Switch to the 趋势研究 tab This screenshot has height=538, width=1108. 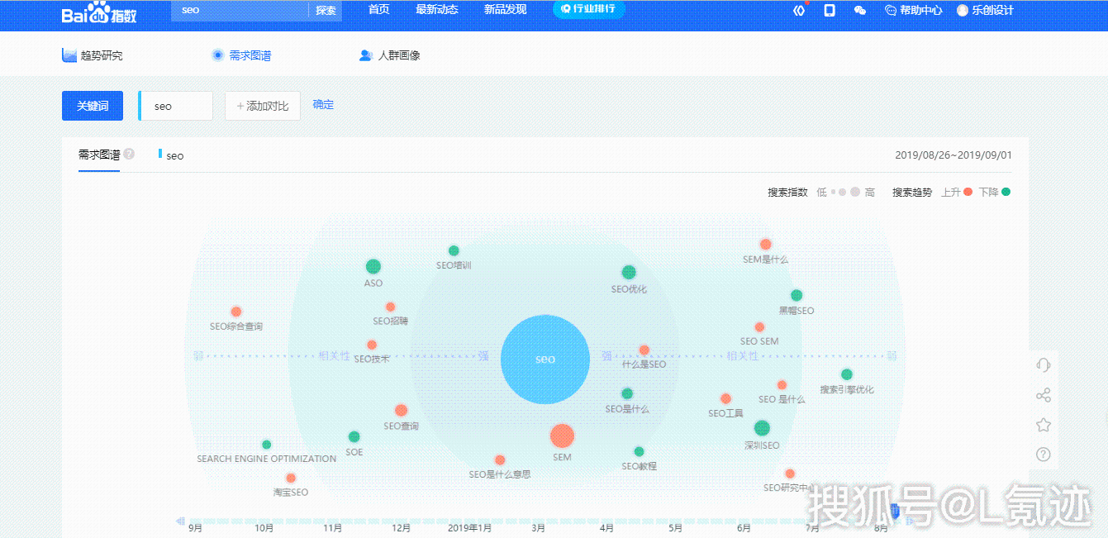pos(93,55)
